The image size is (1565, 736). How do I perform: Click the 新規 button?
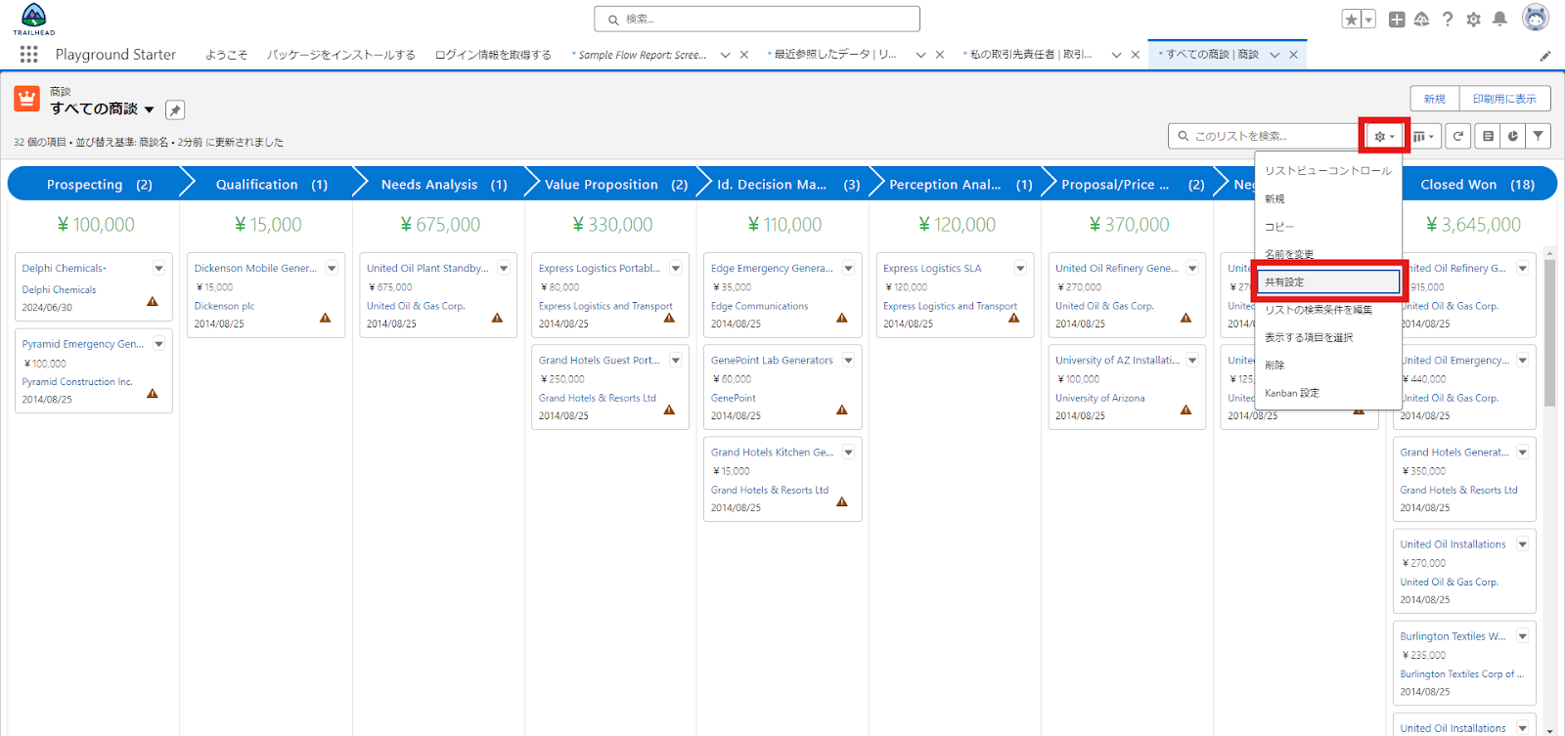(1435, 99)
